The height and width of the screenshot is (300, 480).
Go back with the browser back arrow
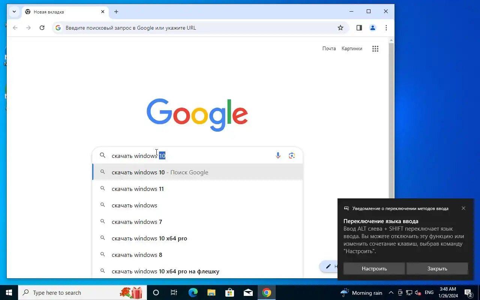(x=15, y=28)
